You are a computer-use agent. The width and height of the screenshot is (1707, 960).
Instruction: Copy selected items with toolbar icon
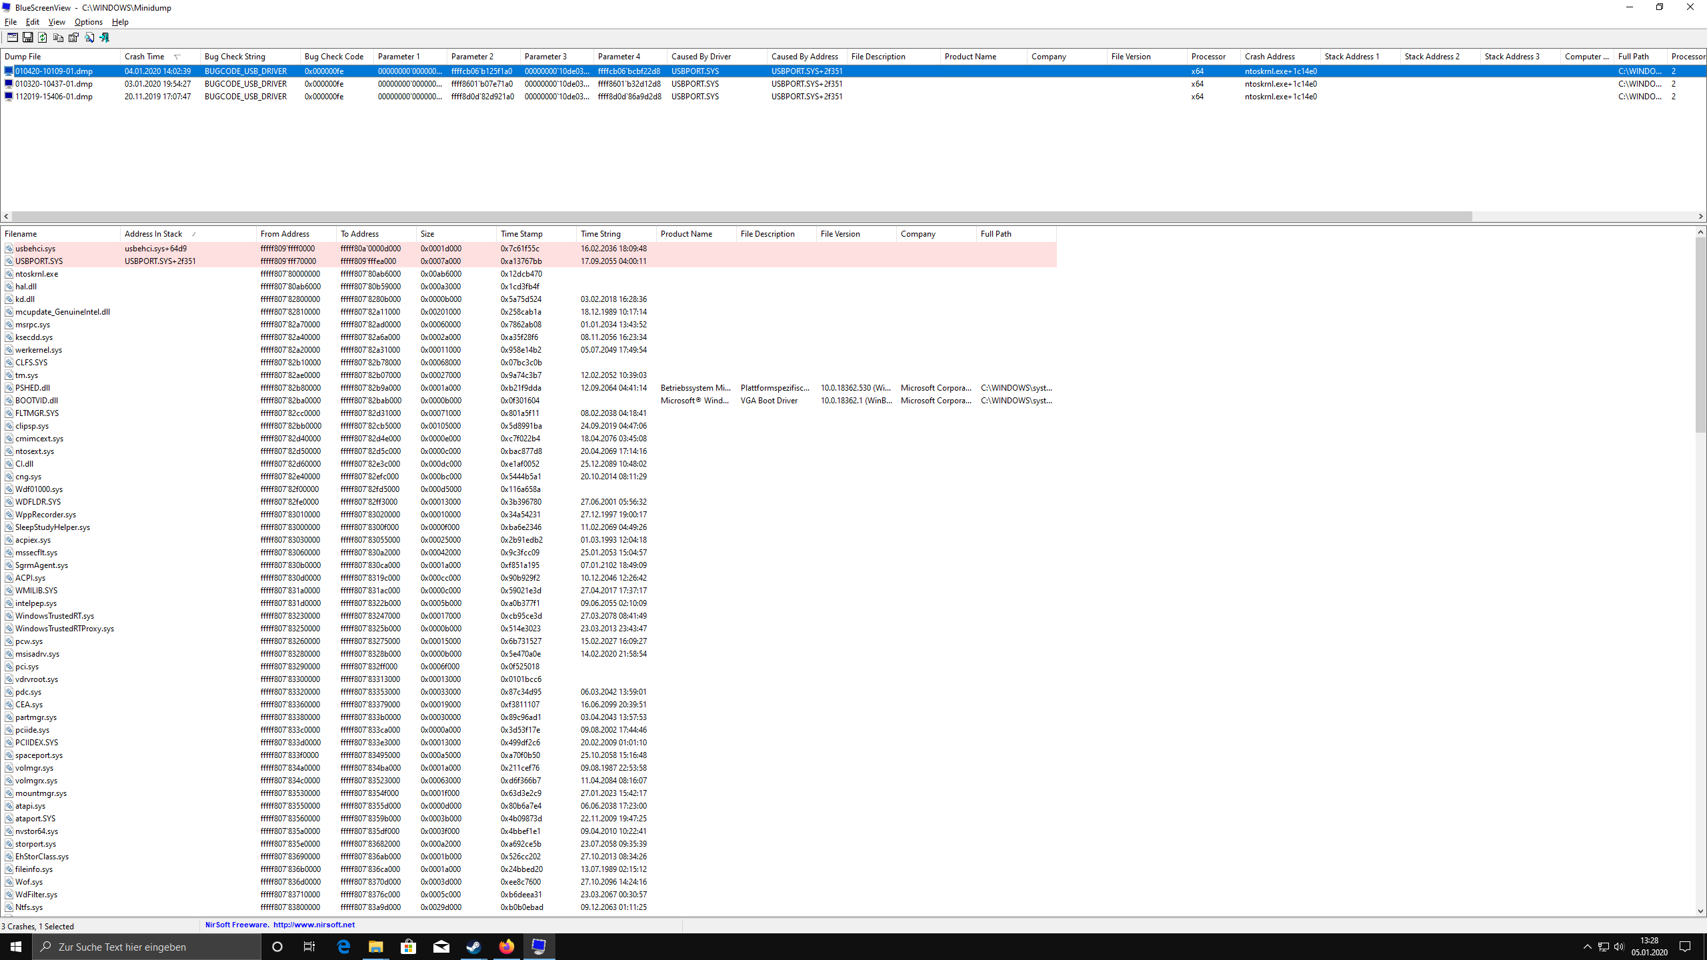pos(58,37)
